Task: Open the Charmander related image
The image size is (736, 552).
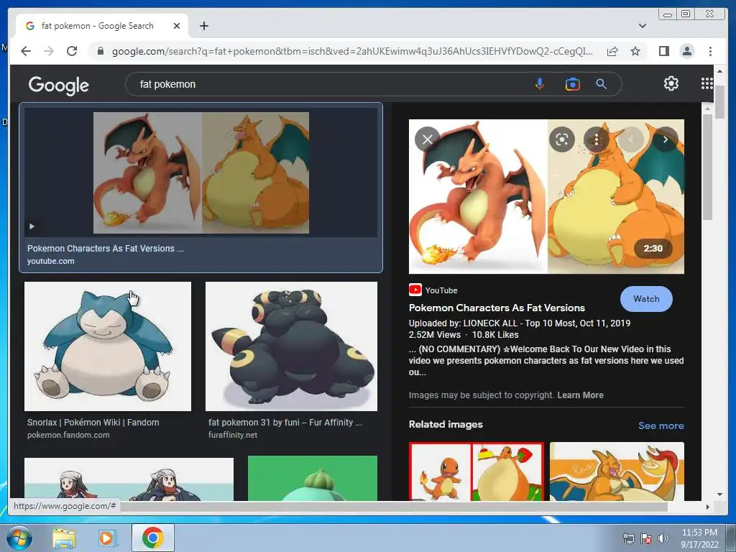Action: 477,471
